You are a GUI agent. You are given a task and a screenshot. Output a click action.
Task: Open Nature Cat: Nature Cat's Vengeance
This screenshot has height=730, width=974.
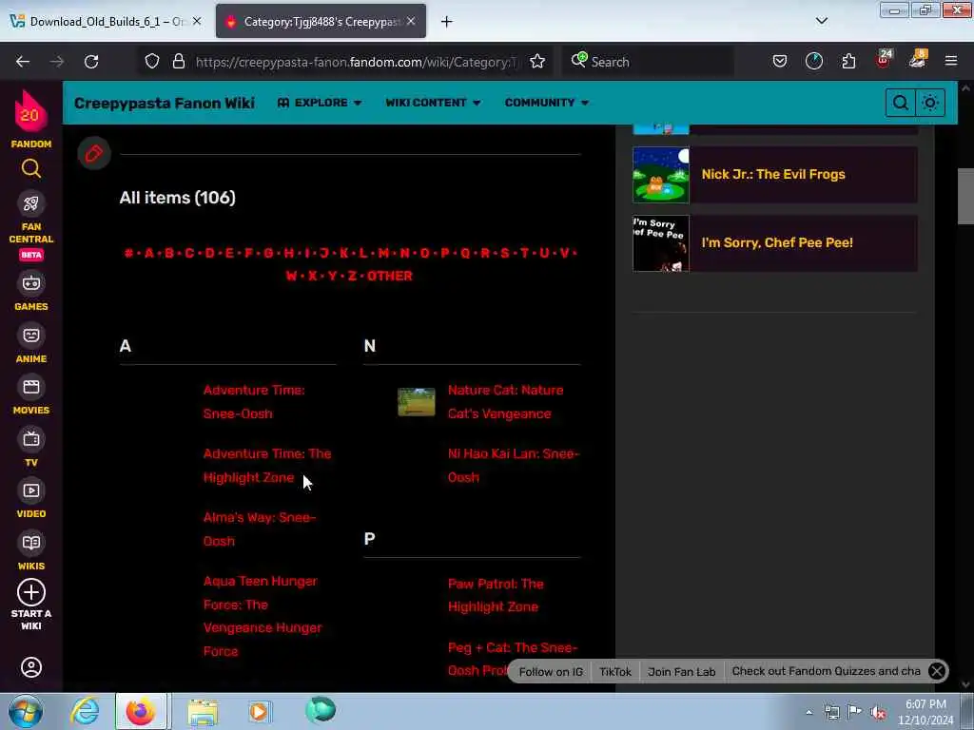coord(506,402)
